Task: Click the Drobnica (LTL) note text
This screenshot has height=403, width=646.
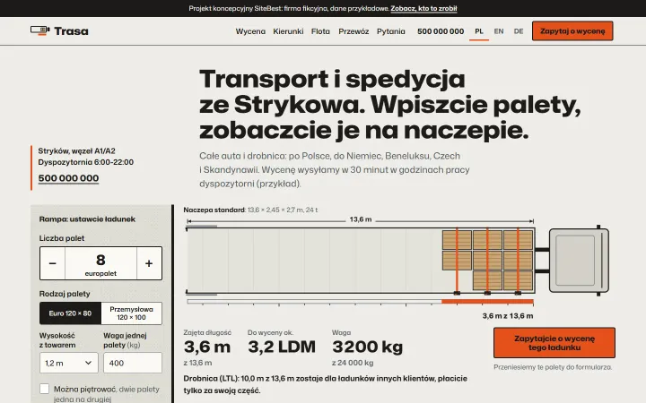Action: click(x=326, y=384)
